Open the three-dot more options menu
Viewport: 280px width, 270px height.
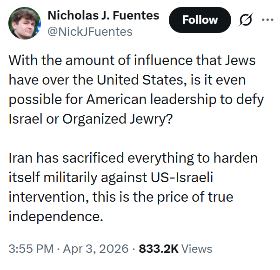tap(267, 20)
